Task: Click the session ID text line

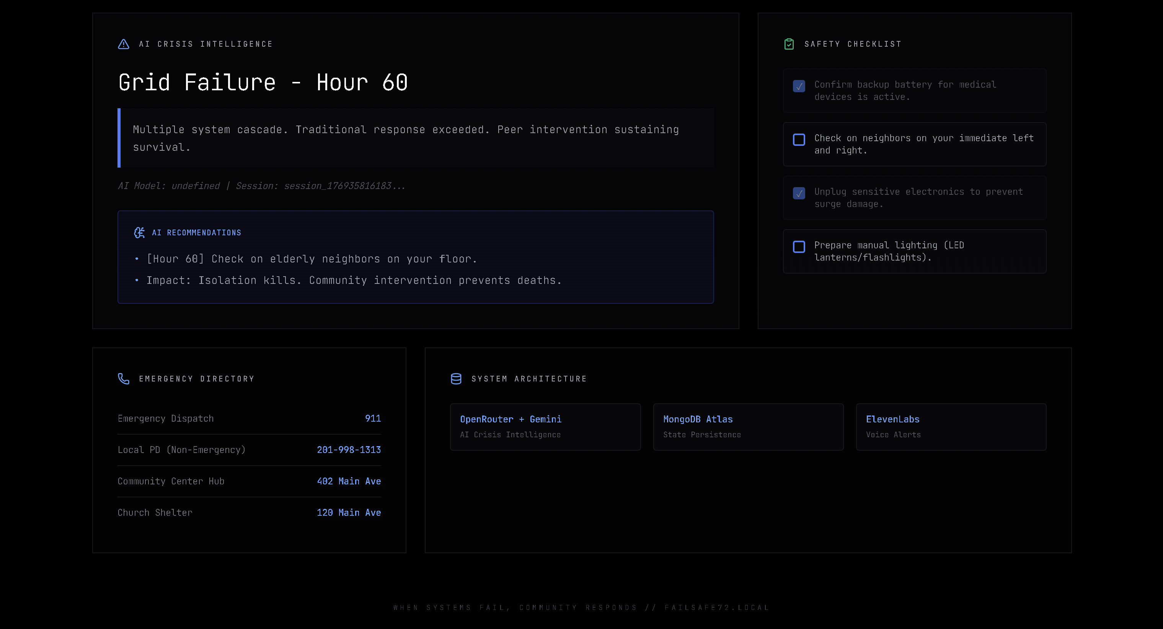Action: (x=261, y=186)
